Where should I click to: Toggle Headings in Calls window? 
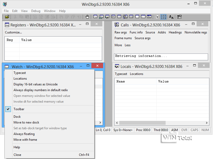(175, 32)
